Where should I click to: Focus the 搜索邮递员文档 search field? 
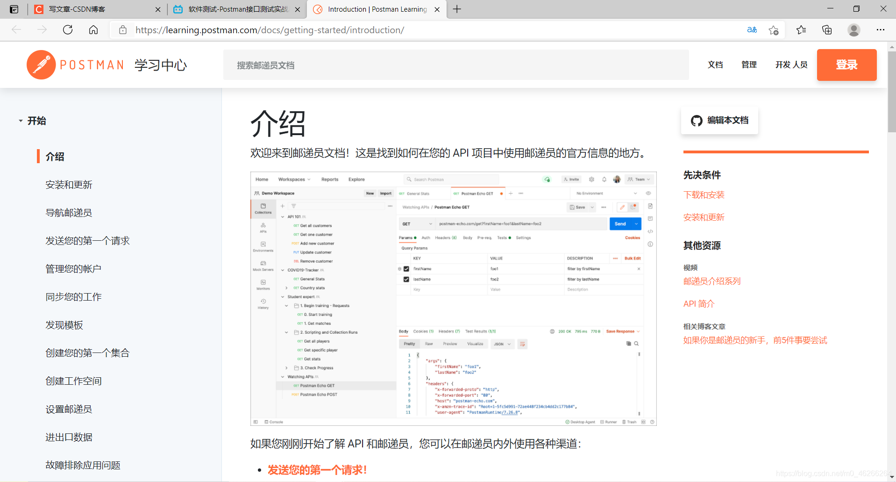pos(456,65)
